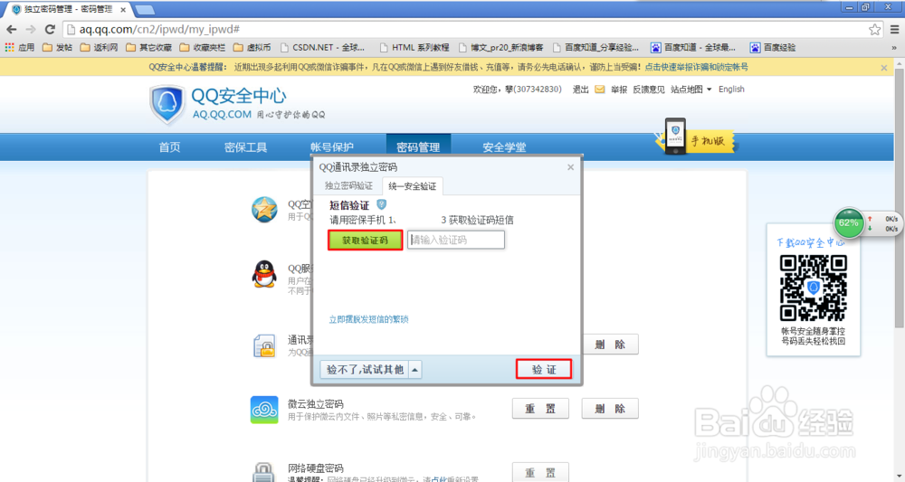The width and height of the screenshot is (905, 482).
Task: Click the 退出 logout link
Action: point(580,90)
